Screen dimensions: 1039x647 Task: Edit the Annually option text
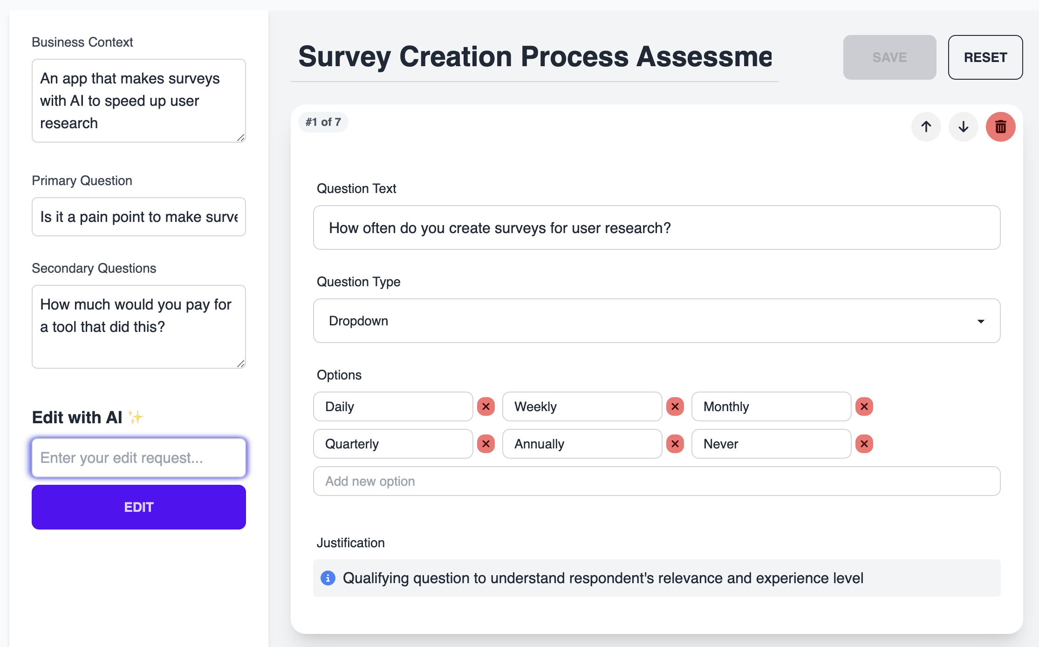tap(582, 444)
